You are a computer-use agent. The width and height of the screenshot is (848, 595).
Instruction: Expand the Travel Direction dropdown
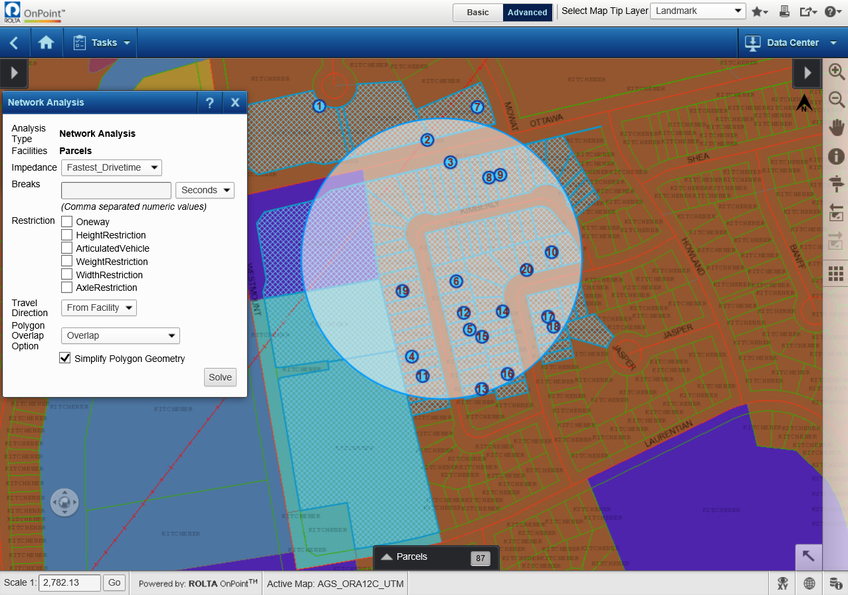99,307
